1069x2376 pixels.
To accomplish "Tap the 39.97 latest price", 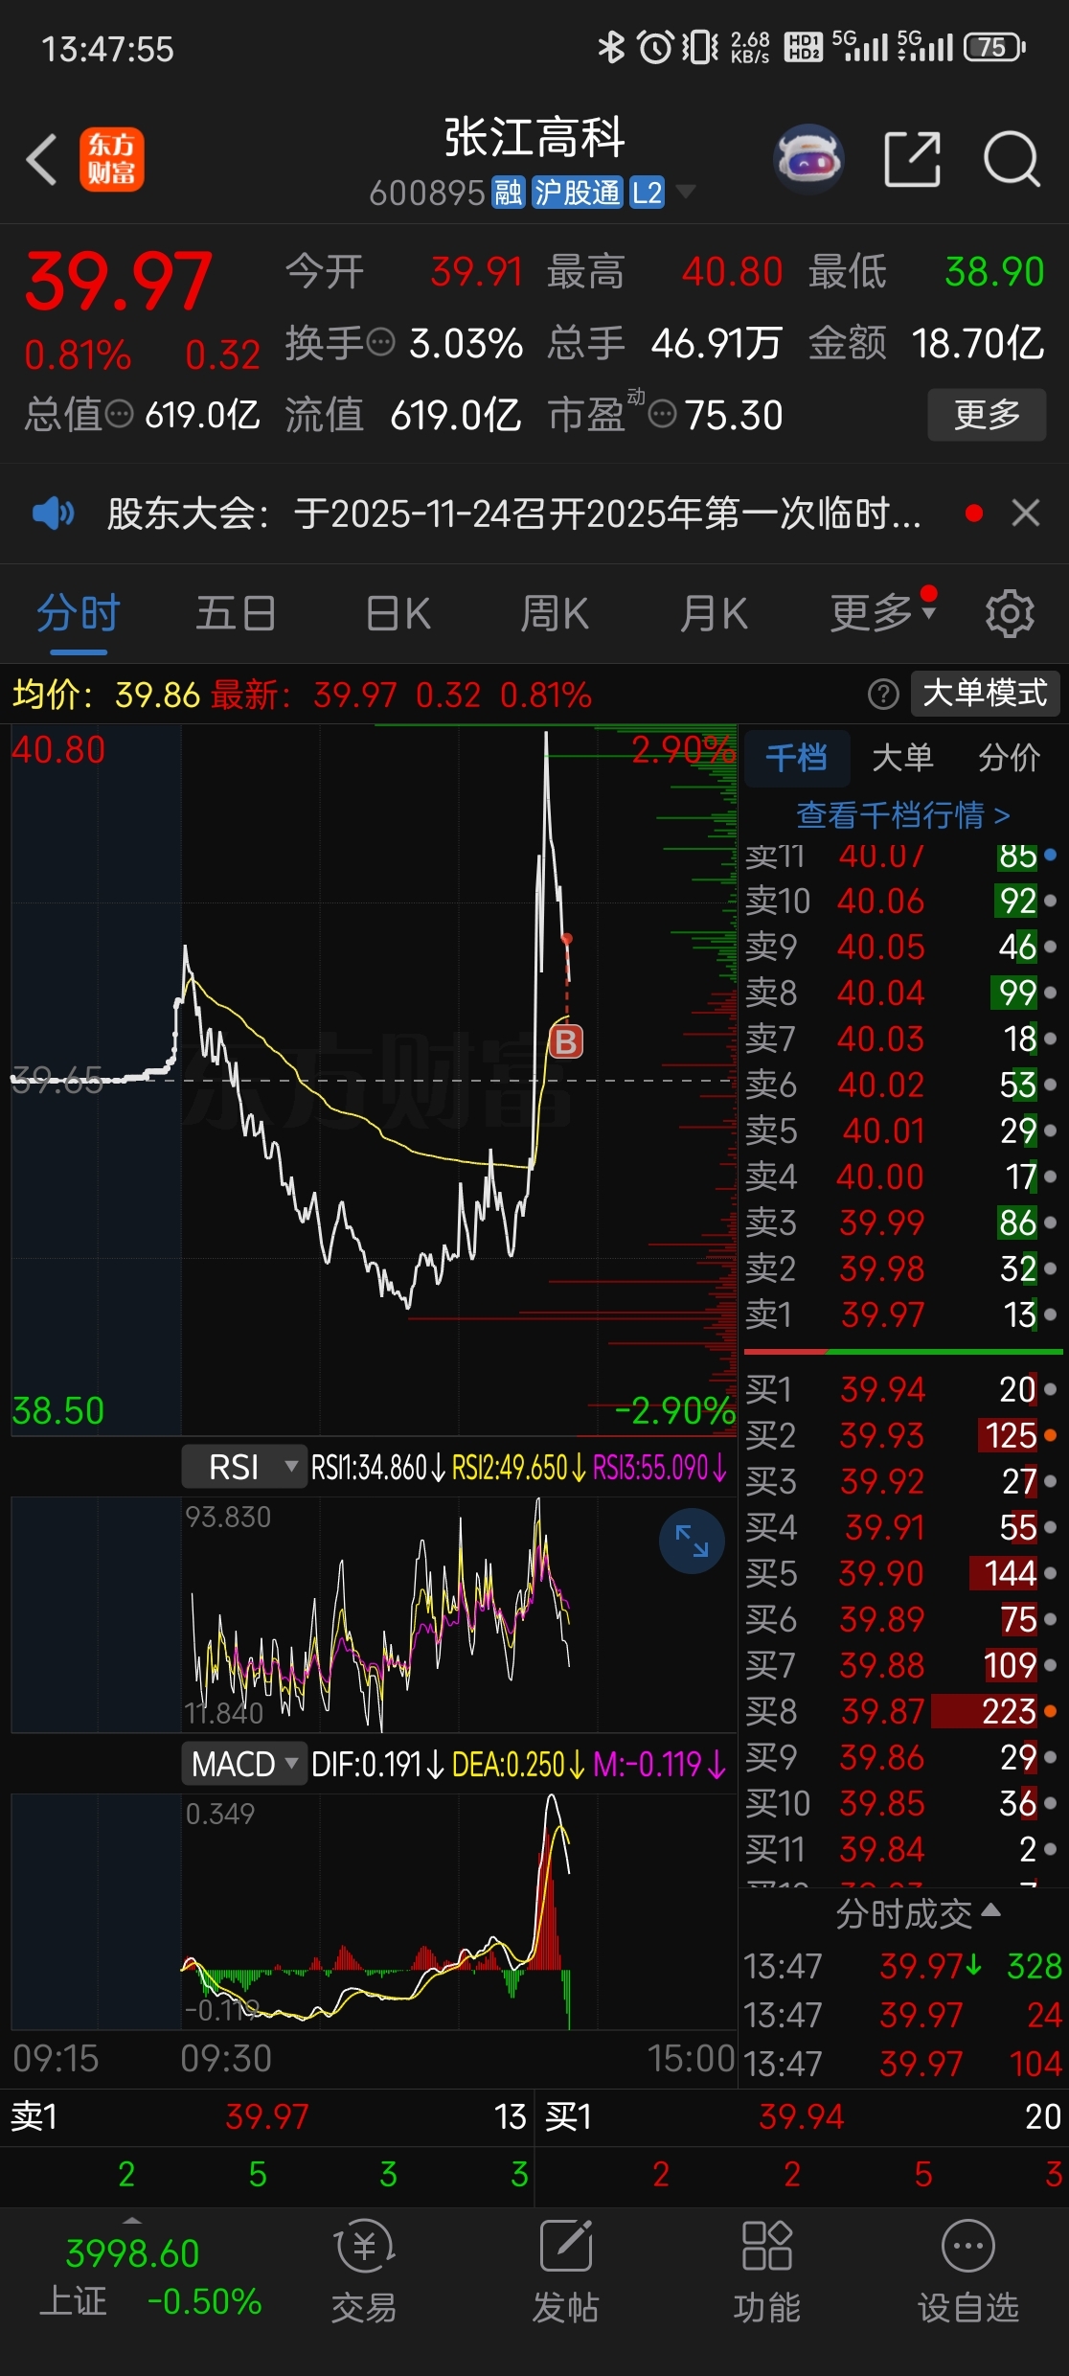I will pos(118,281).
